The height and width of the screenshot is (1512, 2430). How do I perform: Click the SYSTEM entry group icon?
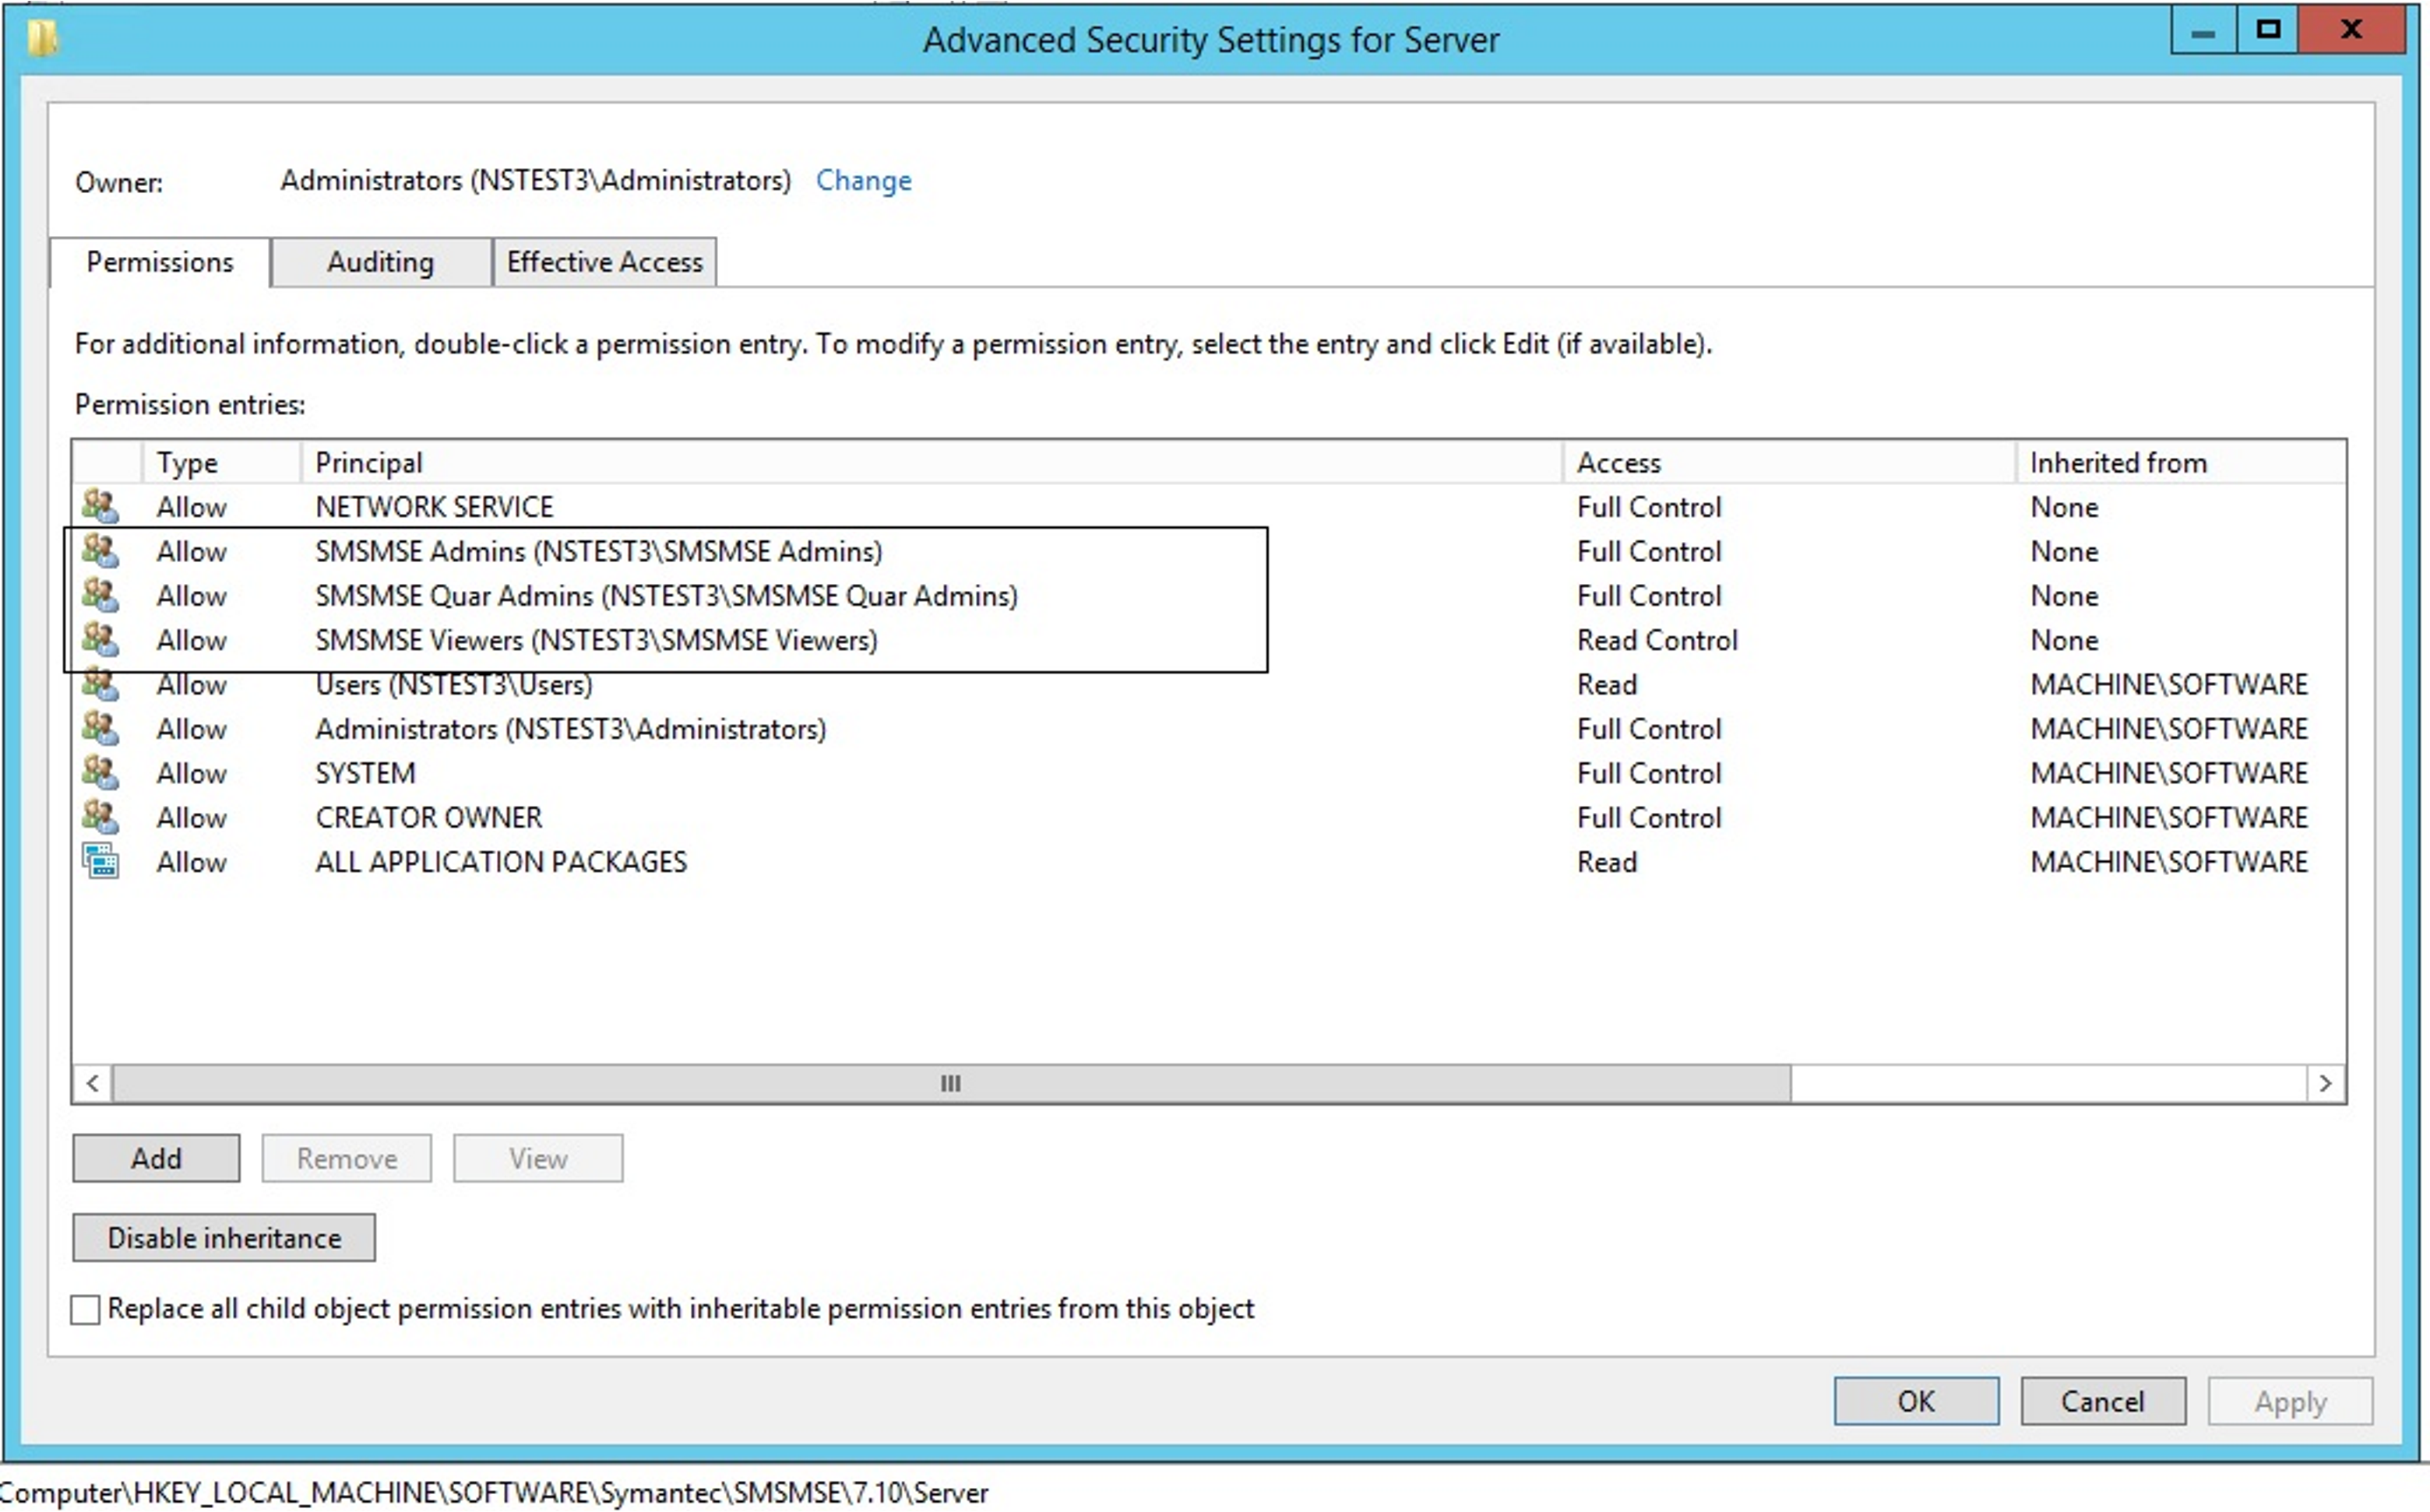(x=100, y=772)
